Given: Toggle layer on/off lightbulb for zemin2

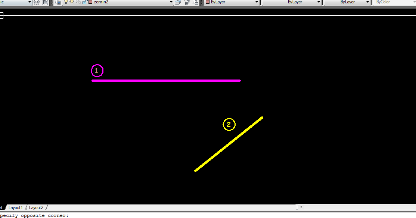Looking at the screenshot, I should pos(66,2).
